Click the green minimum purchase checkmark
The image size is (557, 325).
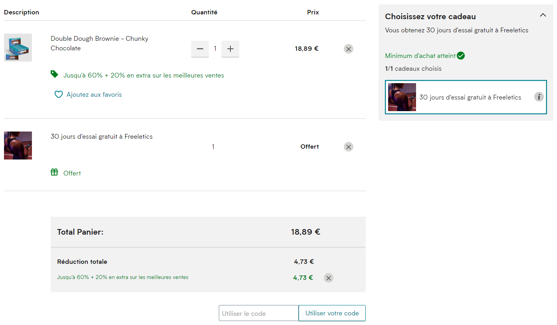461,56
